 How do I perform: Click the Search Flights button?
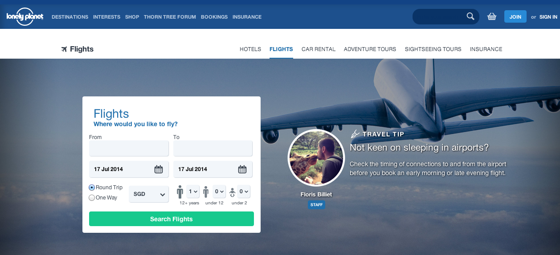click(x=172, y=219)
